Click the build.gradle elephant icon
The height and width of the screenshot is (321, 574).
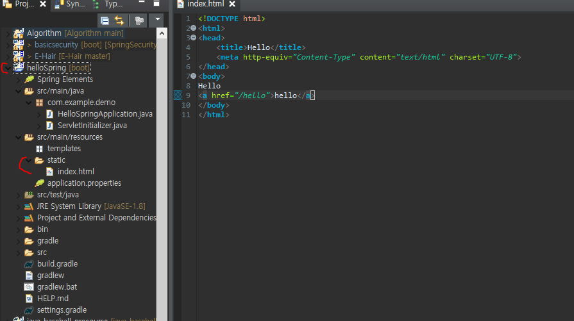[x=29, y=264]
